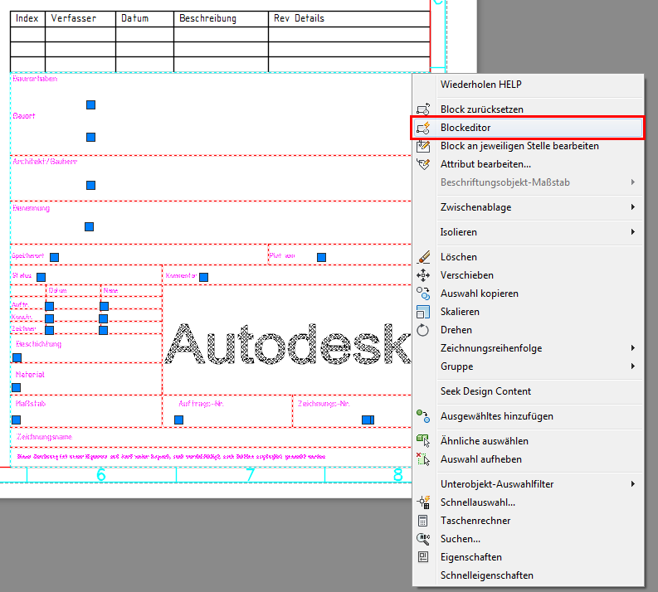The width and height of the screenshot is (658, 592).
Task: Click the 'Zeichnungsname' label in title block
Action: pyautogui.click(x=44, y=437)
